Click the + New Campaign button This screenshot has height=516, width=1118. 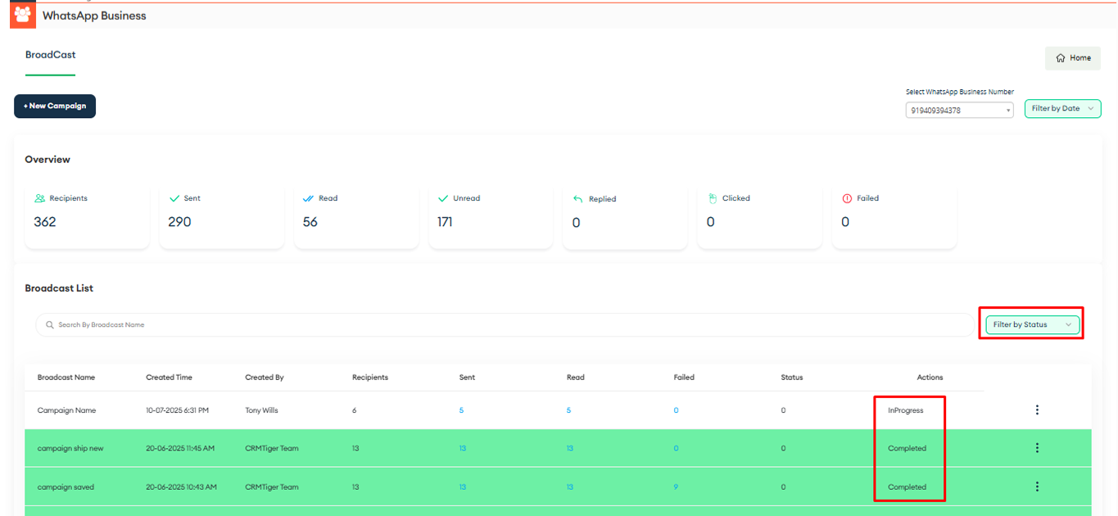pyautogui.click(x=55, y=106)
